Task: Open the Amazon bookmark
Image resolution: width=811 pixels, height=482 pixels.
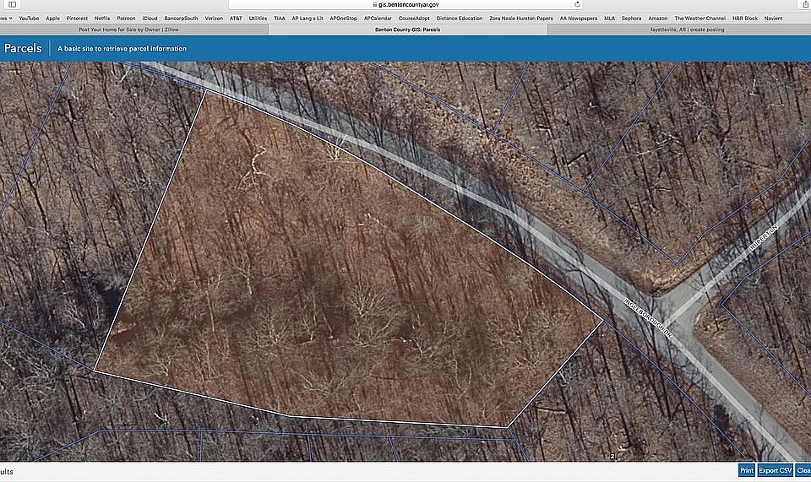Action: pos(657,18)
